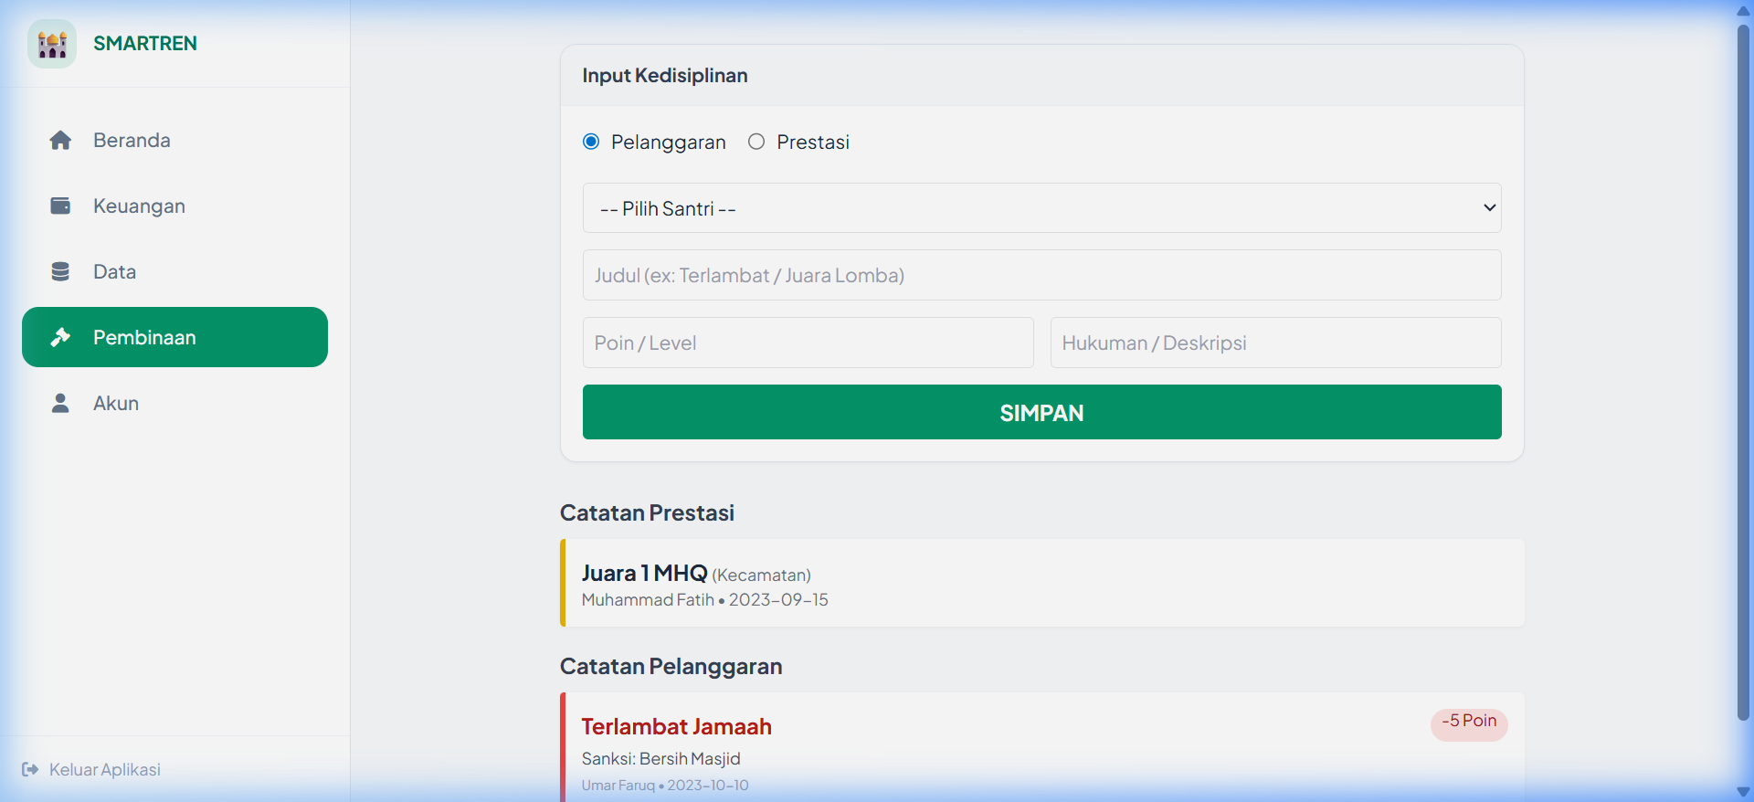Open the Beranda menu entry
1754x802 pixels.
point(131,140)
